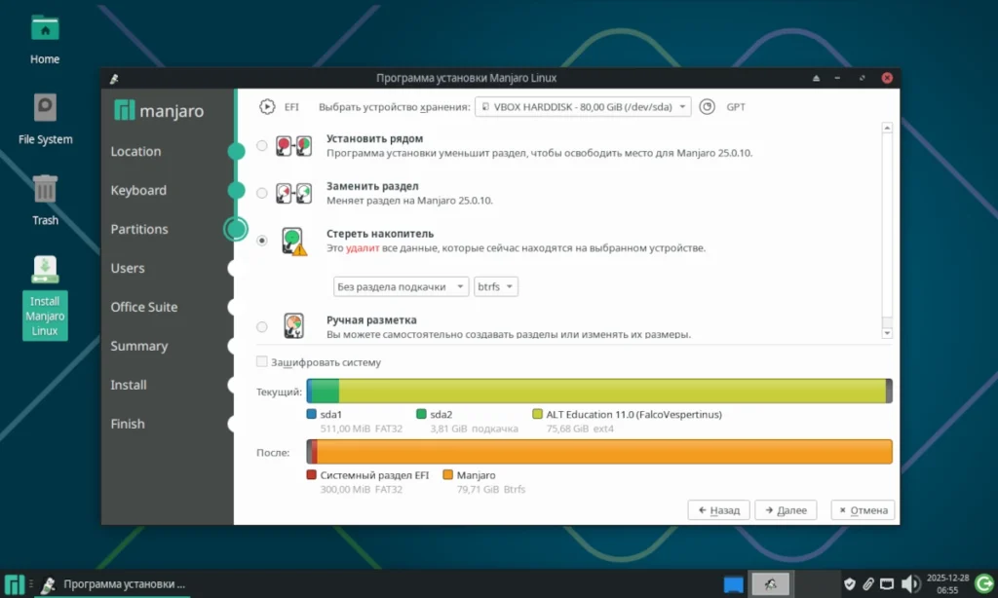Click the sda1 blue legend swatch
This screenshot has width=998, height=598.
[311, 414]
